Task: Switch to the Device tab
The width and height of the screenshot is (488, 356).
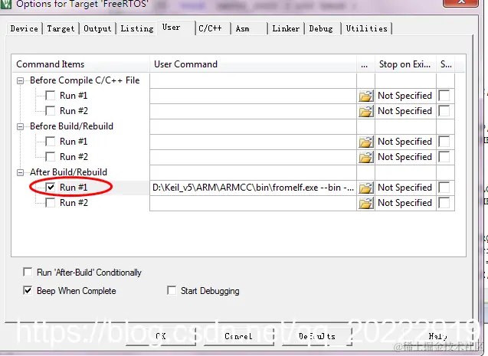Action: 25,28
